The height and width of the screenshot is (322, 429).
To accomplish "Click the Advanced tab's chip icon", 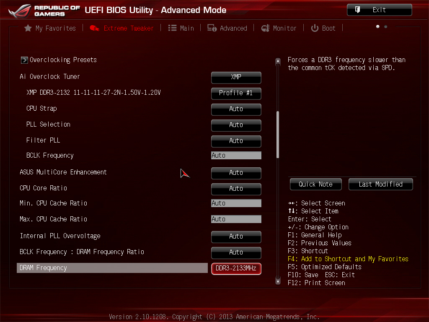I will click(x=212, y=28).
